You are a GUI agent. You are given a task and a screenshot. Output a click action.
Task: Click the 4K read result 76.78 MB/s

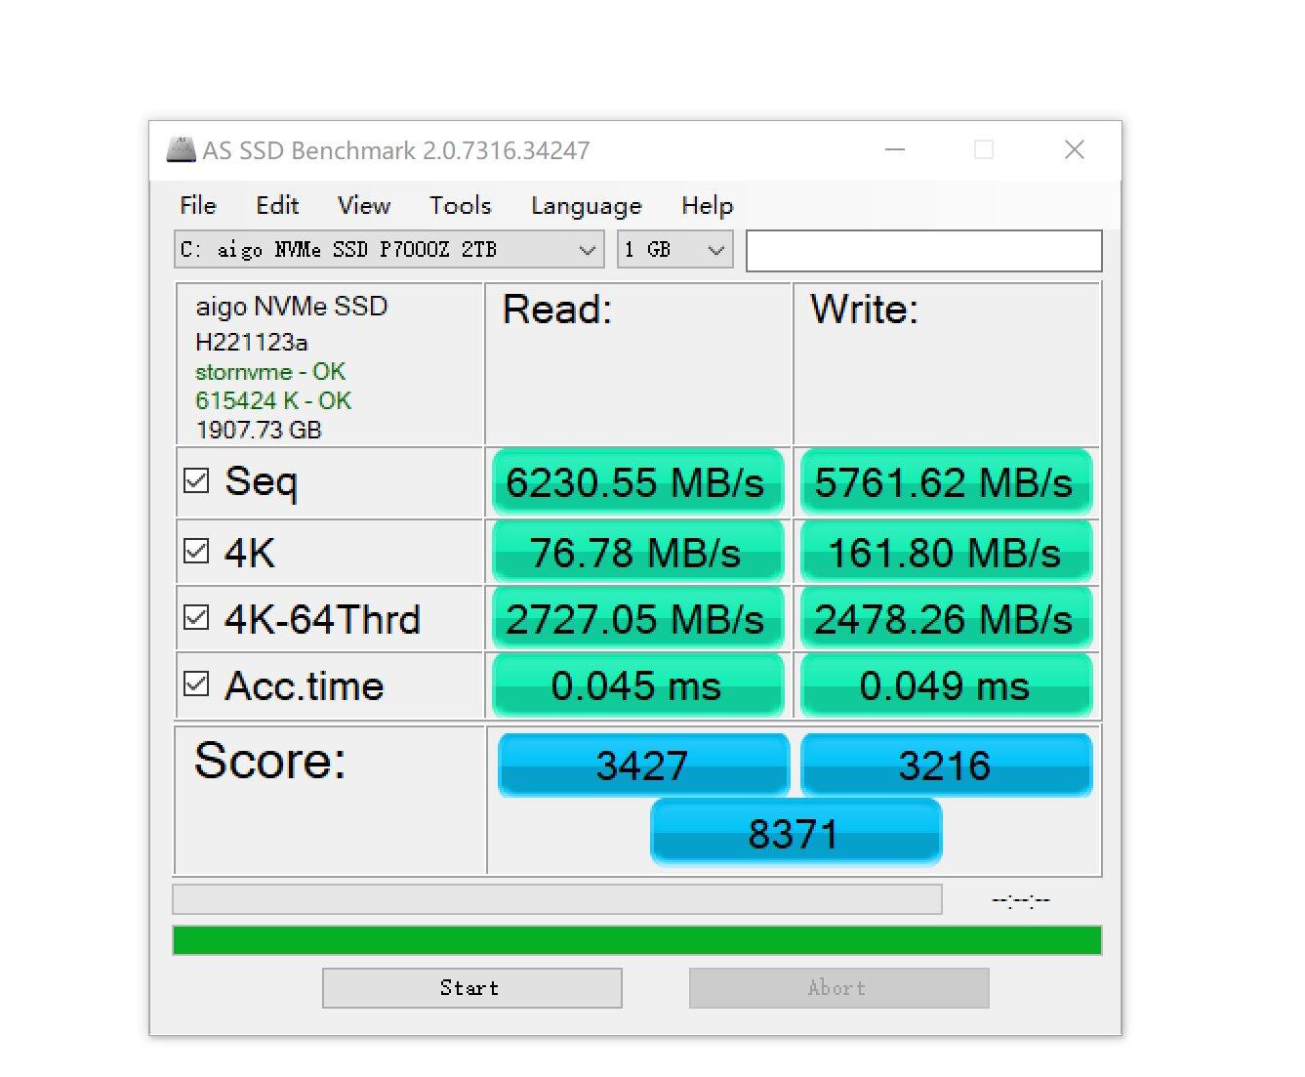[x=637, y=553]
